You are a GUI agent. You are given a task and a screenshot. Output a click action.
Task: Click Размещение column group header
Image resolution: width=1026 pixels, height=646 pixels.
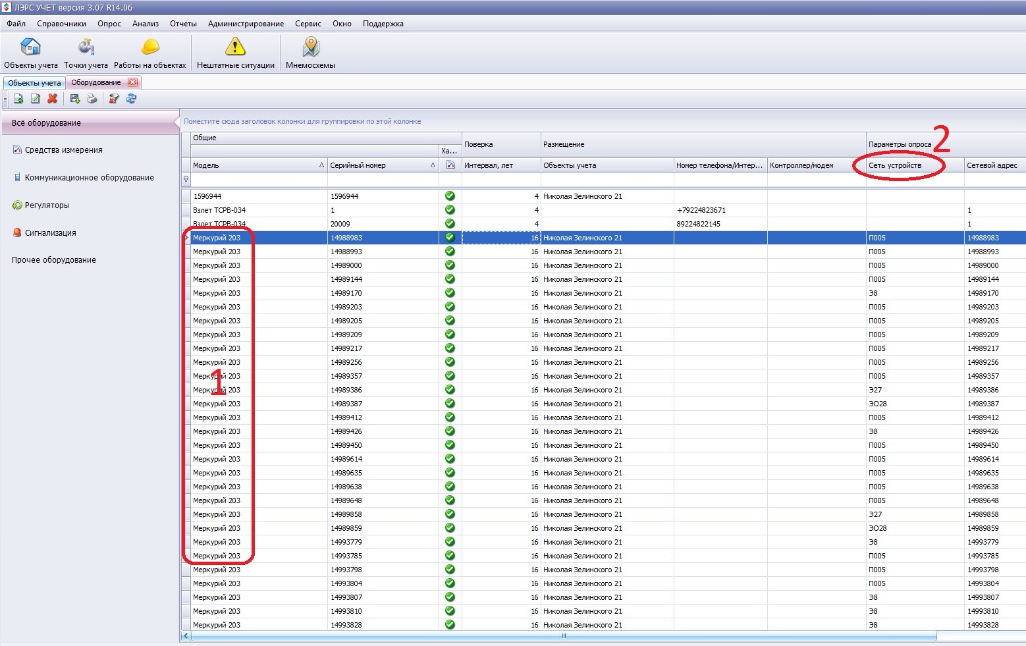pyautogui.click(x=703, y=144)
